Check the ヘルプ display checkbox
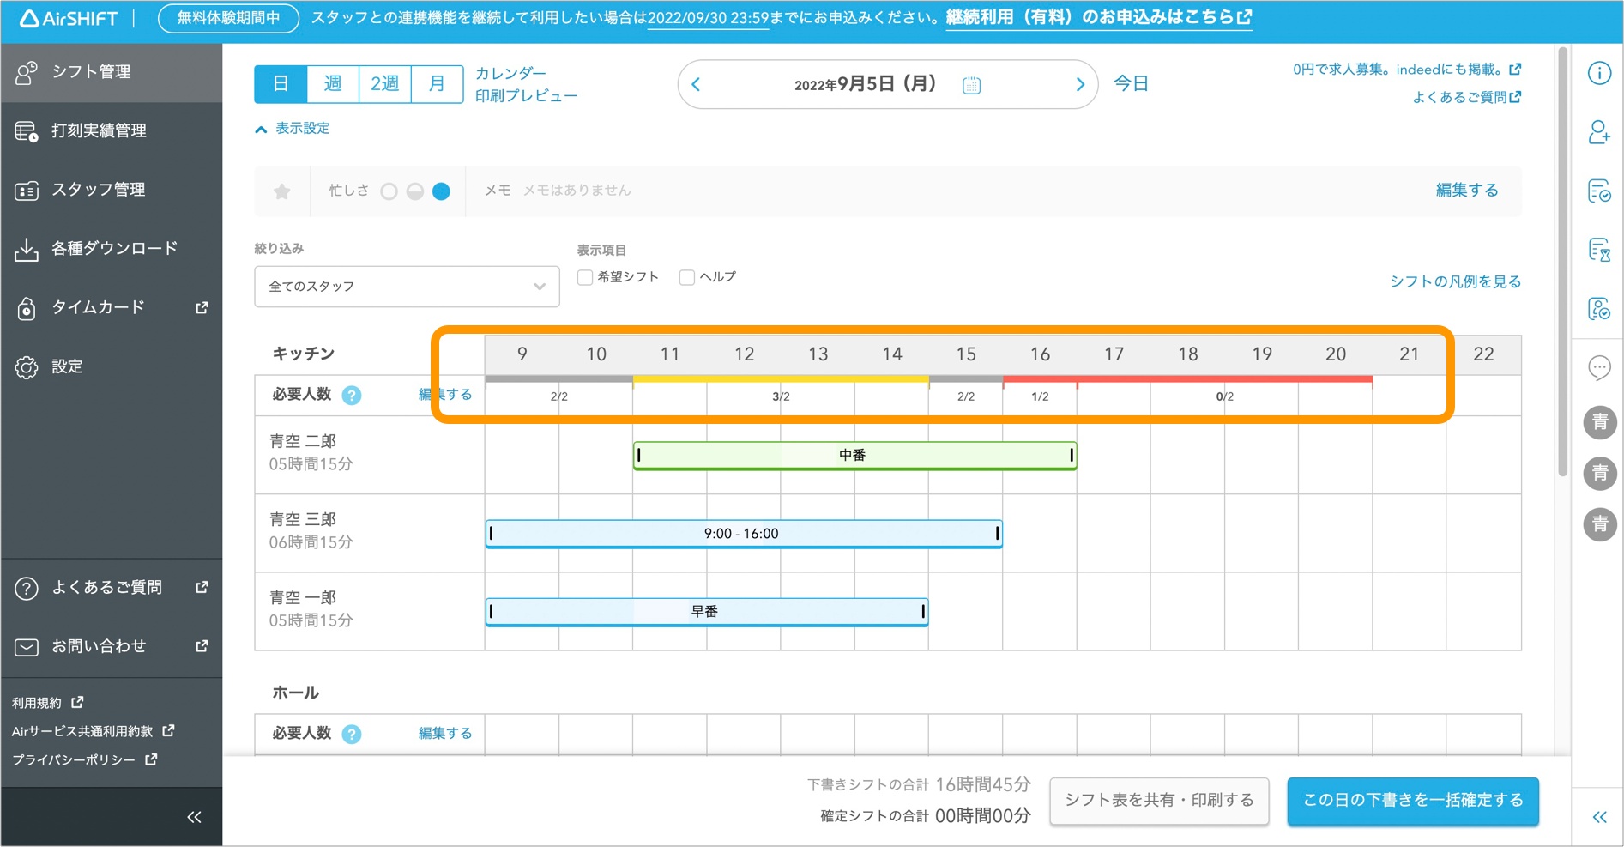The width and height of the screenshot is (1624, 847). 685,276
